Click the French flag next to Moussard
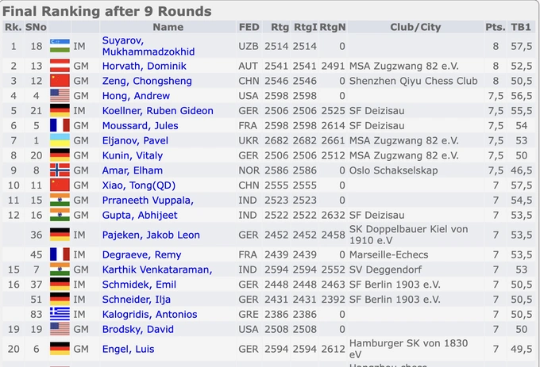 (59, 125)
